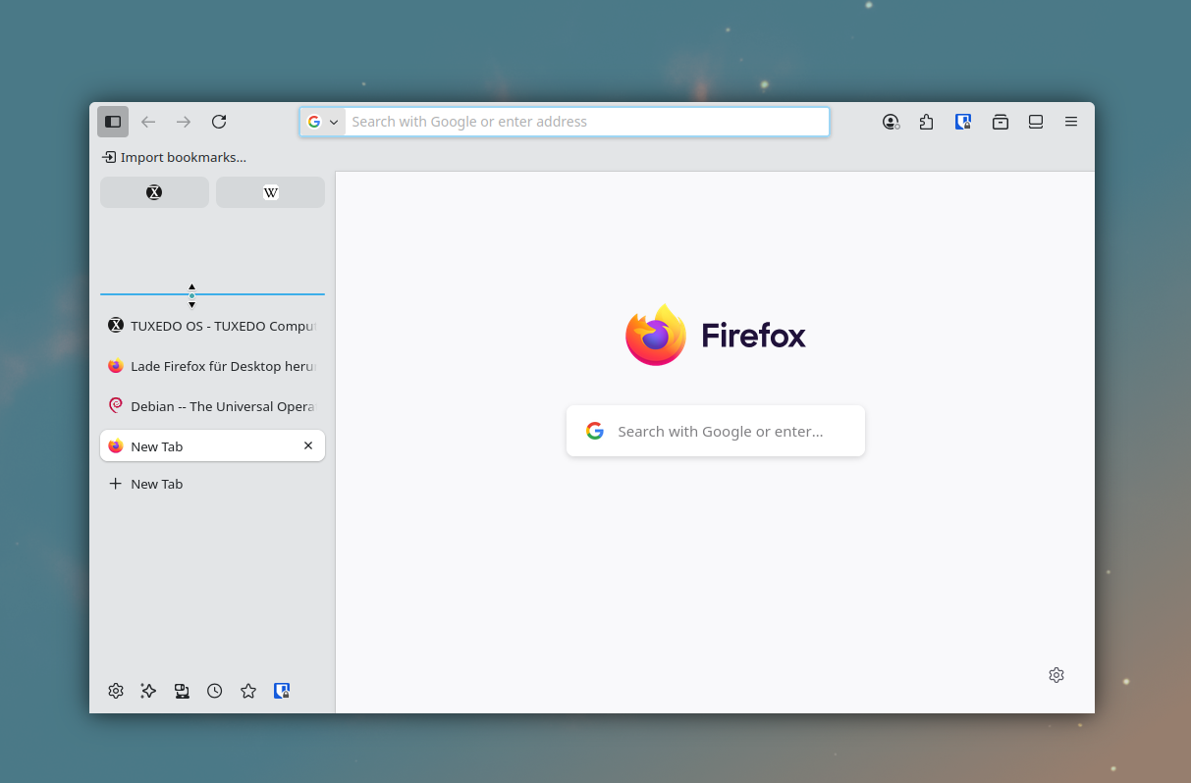Viewport: 1191px width, 783px height.
Task: Open Firefox account menu in toolbar
Action: click(x=891, y=122)
